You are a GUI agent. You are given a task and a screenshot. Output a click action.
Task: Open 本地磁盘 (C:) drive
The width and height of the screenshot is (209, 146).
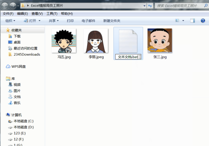tap(24, 121)
